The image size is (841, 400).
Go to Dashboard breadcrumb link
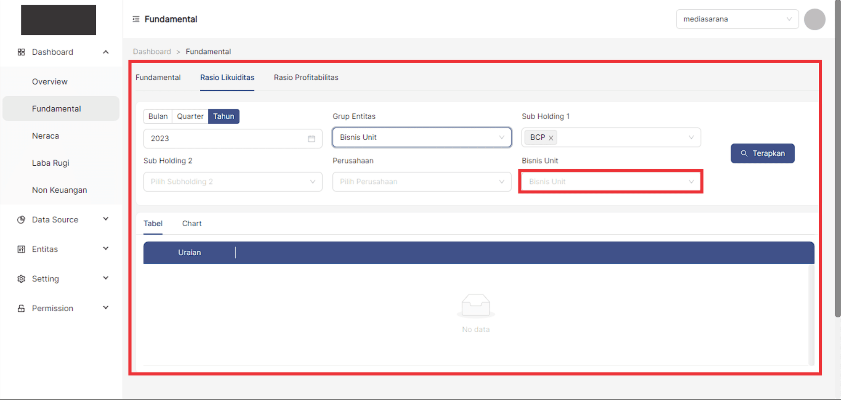point(152,52)
